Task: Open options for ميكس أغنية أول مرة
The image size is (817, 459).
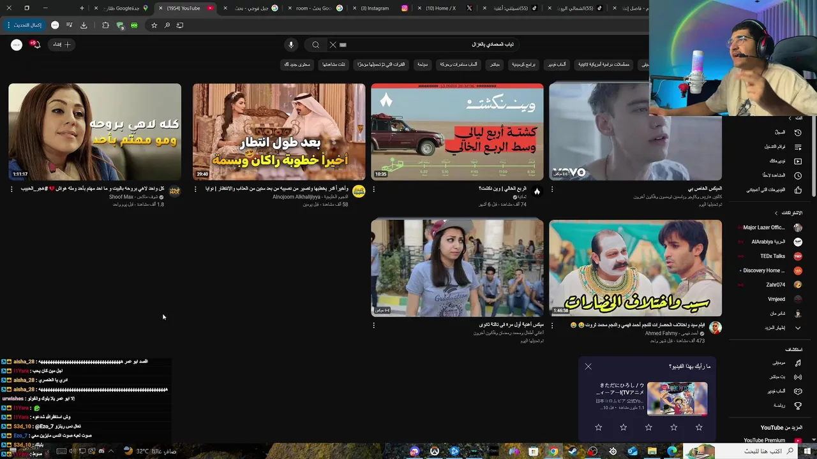Action: pyautogui.click(x=374, y=325)
